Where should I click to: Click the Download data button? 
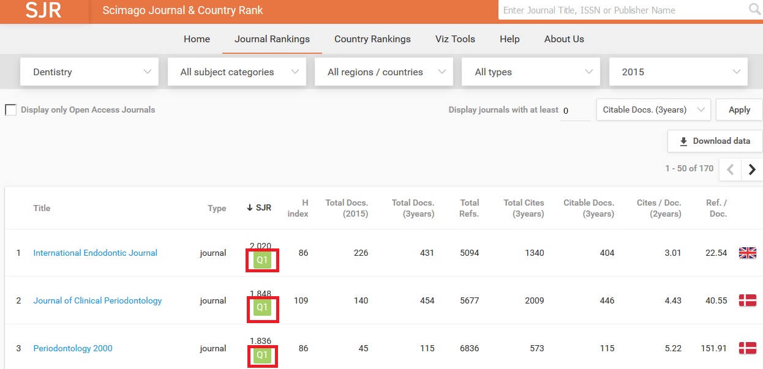click(715, 141)
